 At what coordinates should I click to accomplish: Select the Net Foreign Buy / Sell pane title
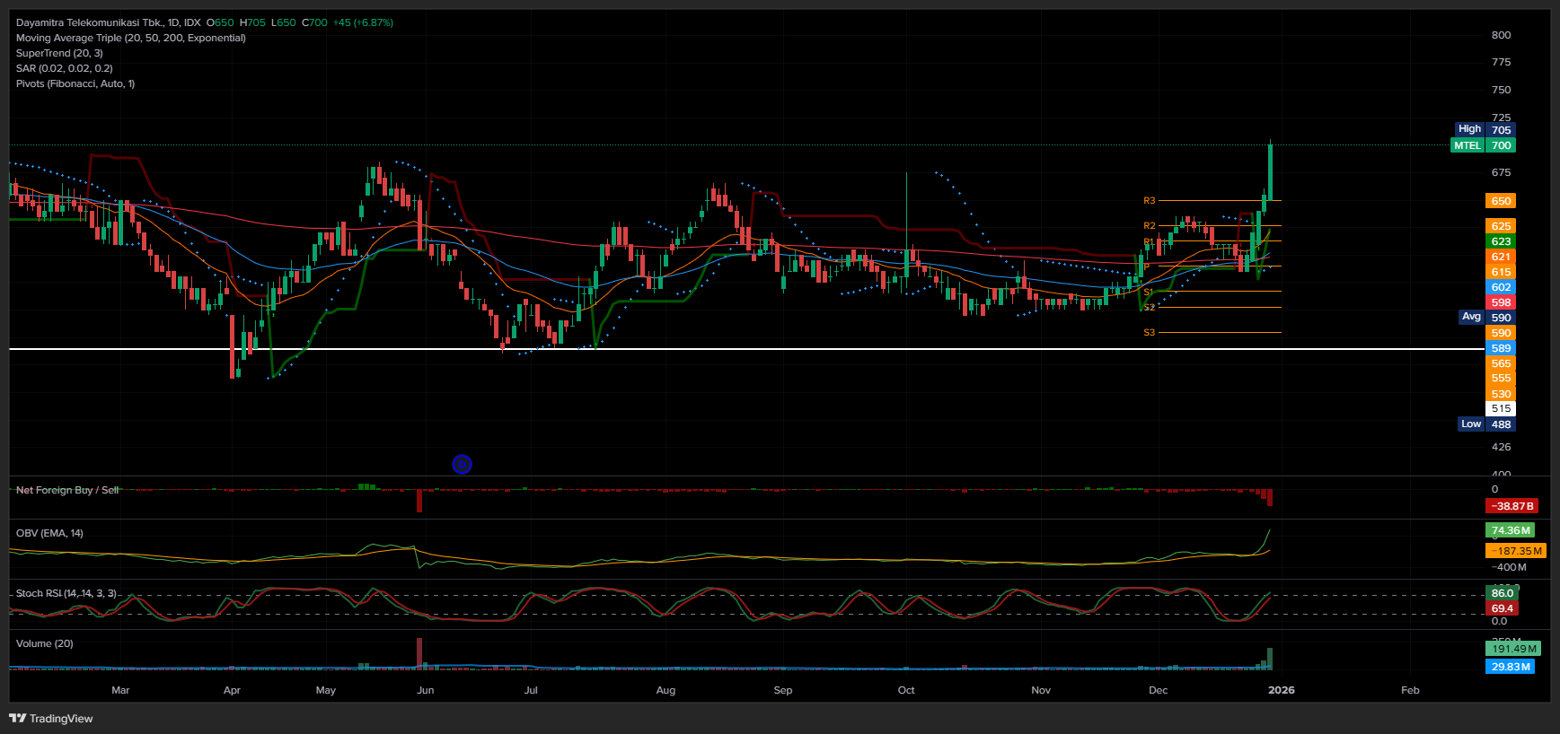point(67,490)
